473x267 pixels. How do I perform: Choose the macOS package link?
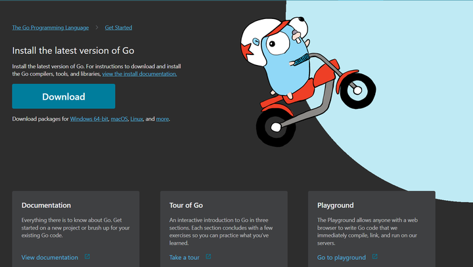tap(119, 119)
